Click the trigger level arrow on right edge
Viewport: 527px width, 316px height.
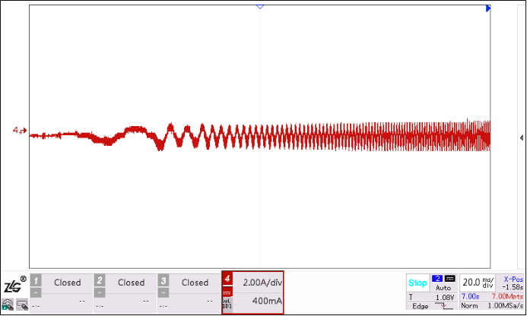point(522,137)
